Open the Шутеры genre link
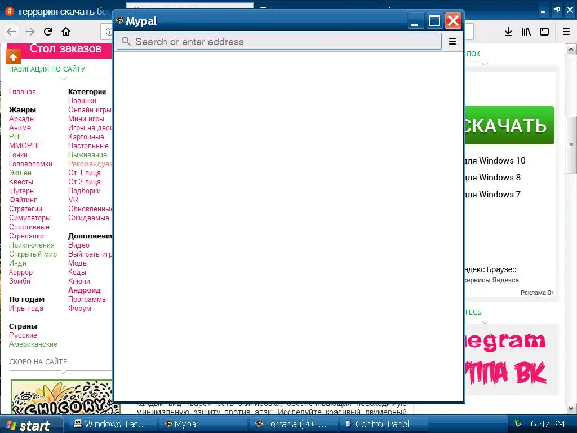 click(22, 191)
